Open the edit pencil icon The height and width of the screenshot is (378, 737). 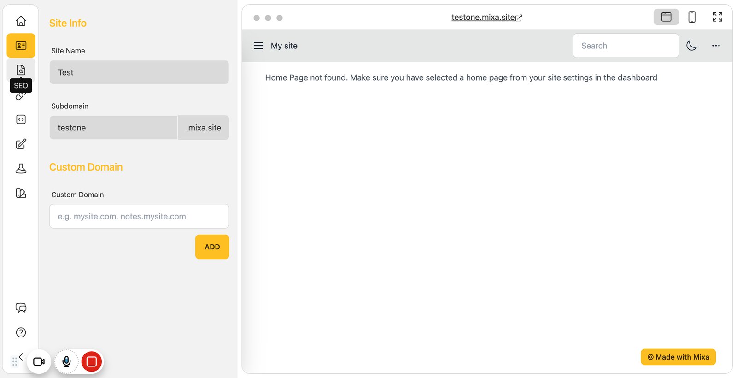(21, 144)
